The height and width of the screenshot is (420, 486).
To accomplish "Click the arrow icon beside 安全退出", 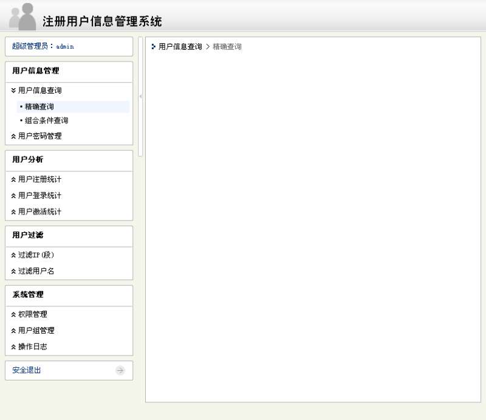I will click(120, 370).
